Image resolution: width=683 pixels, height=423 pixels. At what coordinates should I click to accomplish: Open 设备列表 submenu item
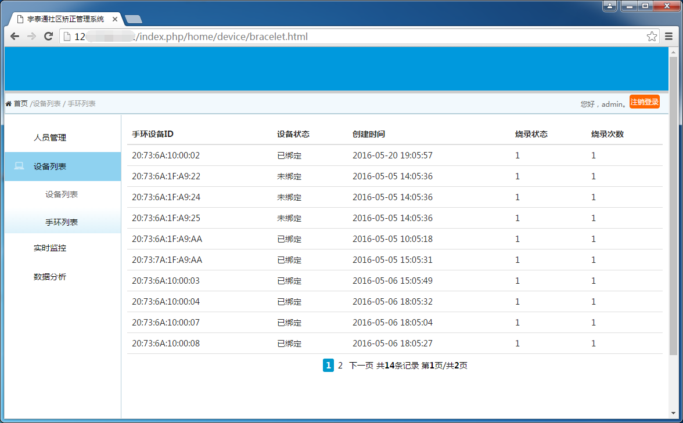pos(62,194)
